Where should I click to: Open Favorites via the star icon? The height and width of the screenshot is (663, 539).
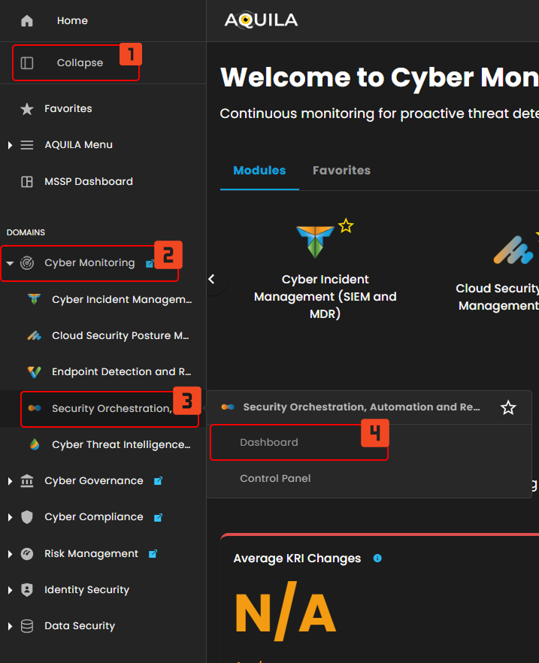pos(27,109)
